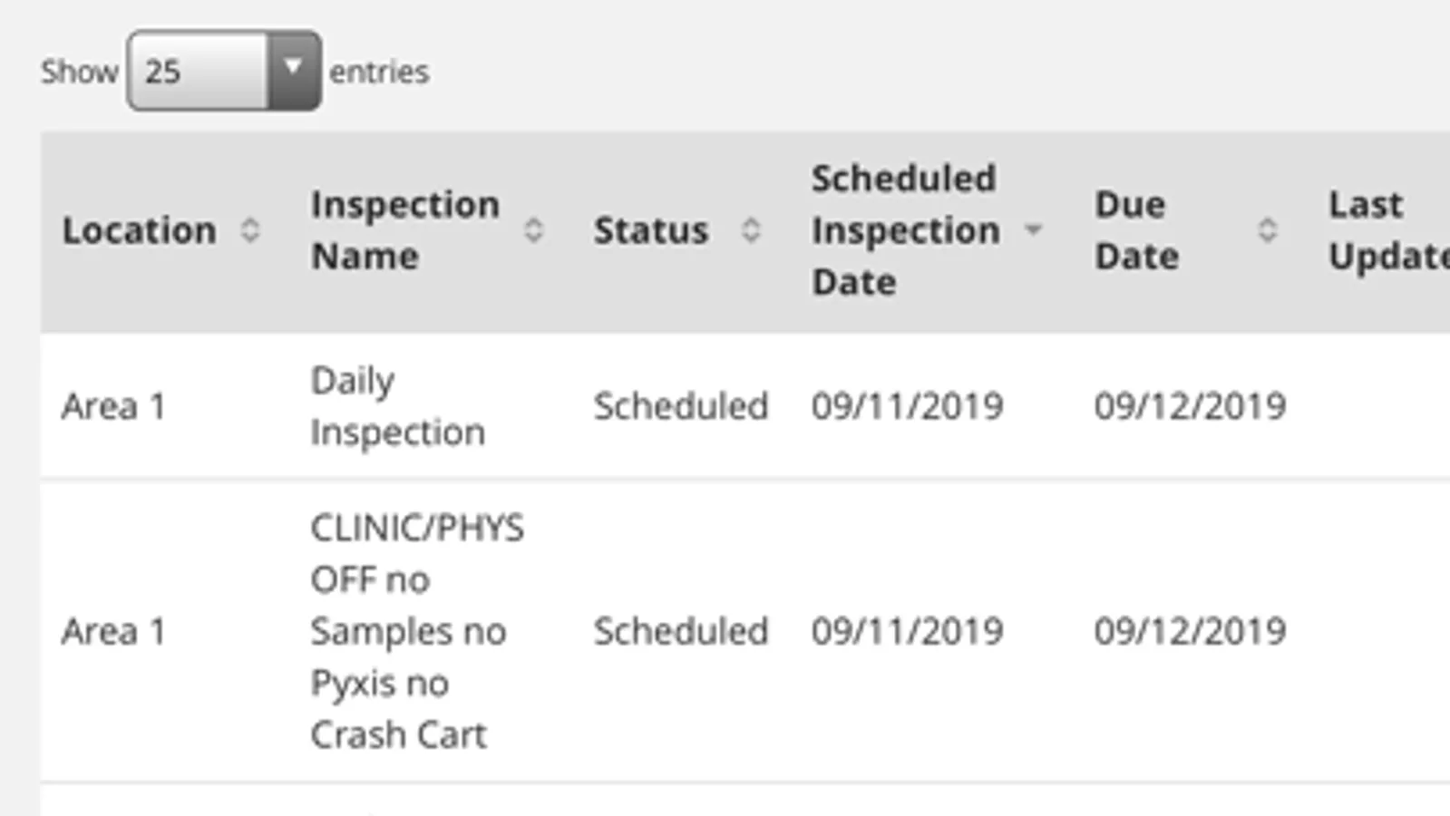1450x816 pixels.
Task: Sort by Due Date using arrows icon
Action: tap(1268, 230)
